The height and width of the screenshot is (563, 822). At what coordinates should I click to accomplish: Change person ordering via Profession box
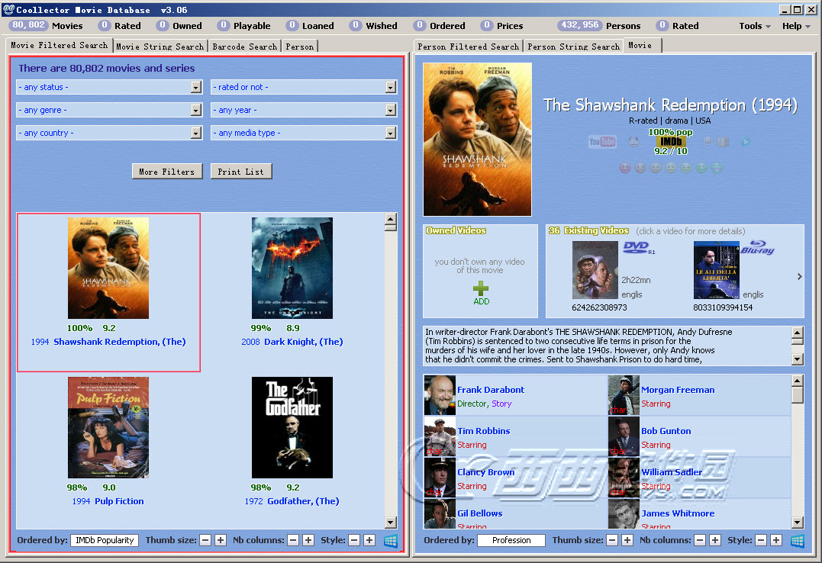coord(511,540)
